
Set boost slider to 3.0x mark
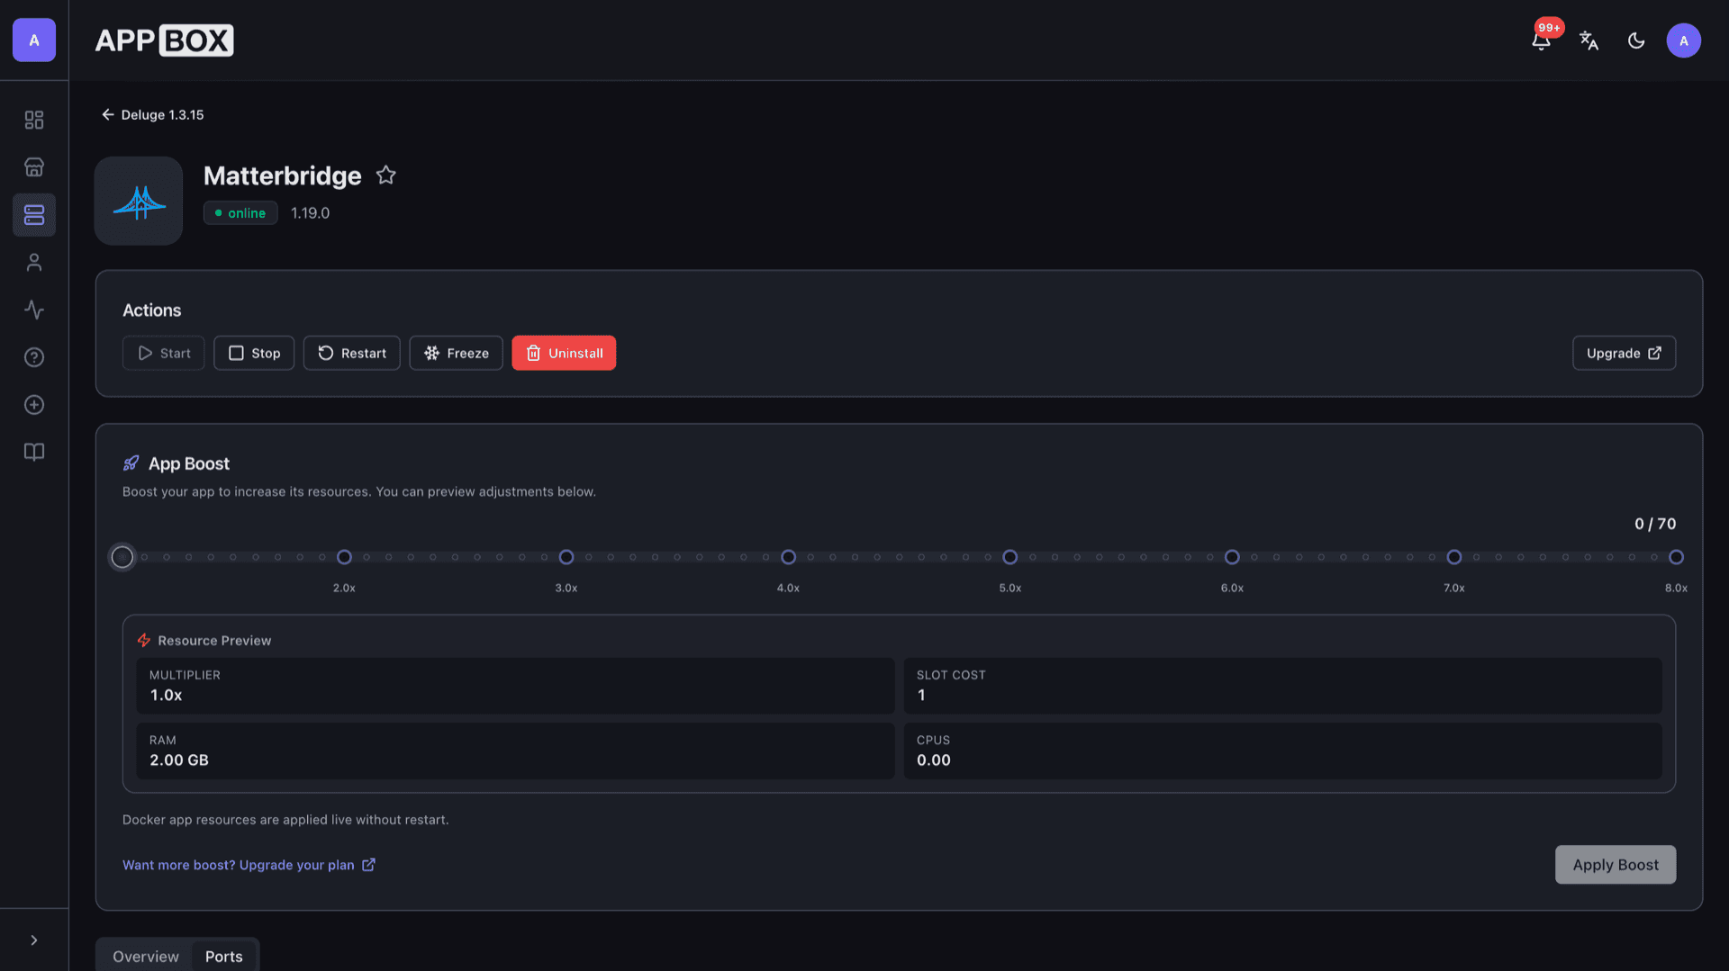point(566,557)
